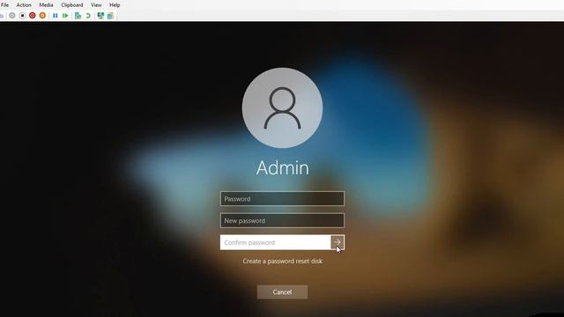Click the grey Start VM toolbar icon
This screenshot has height=317, width=564.
pos(12,16)
